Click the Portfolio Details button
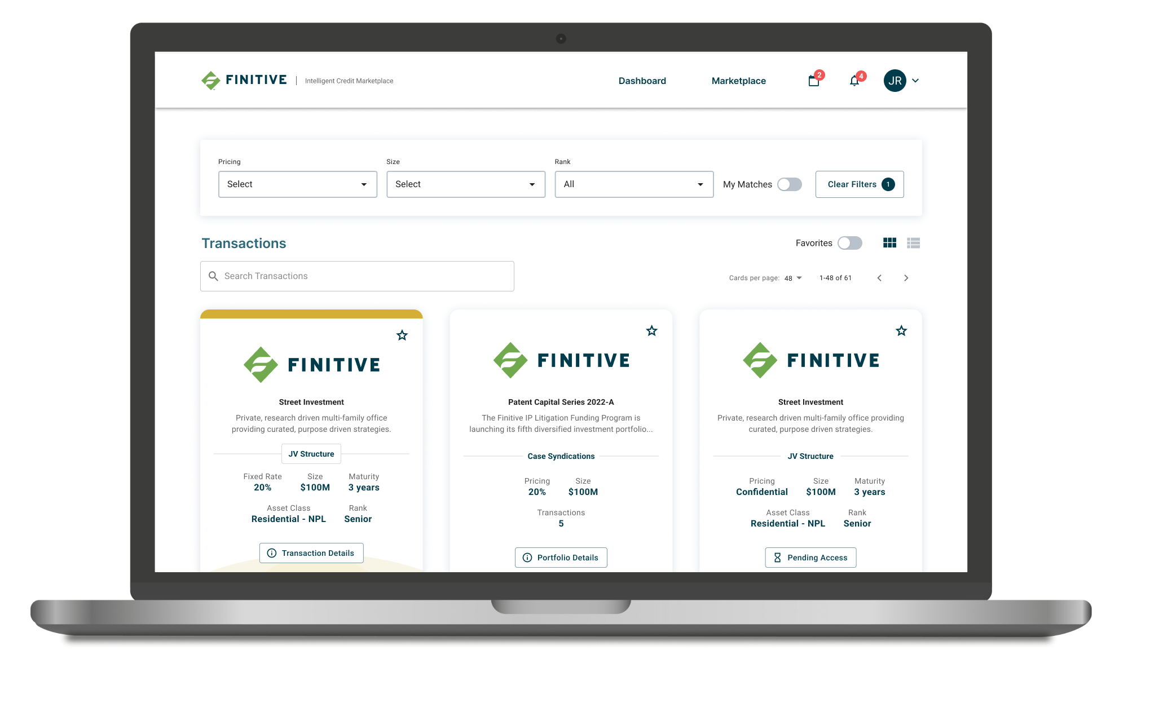This screenshot has width=1150, height=712. (x=561, y=557)
